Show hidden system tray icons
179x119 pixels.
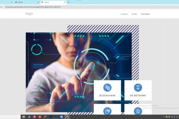[x=164, y=117]
